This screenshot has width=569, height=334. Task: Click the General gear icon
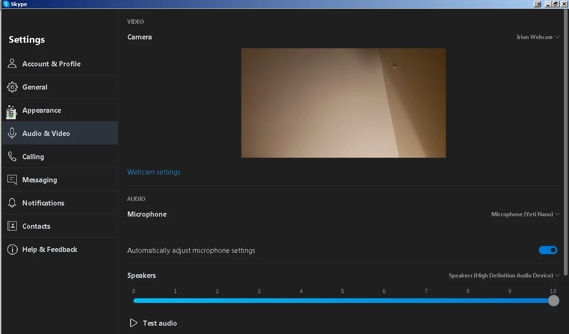(13, 87)
